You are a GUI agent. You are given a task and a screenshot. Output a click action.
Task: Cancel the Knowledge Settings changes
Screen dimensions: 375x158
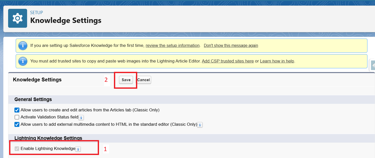pos(144,80)
